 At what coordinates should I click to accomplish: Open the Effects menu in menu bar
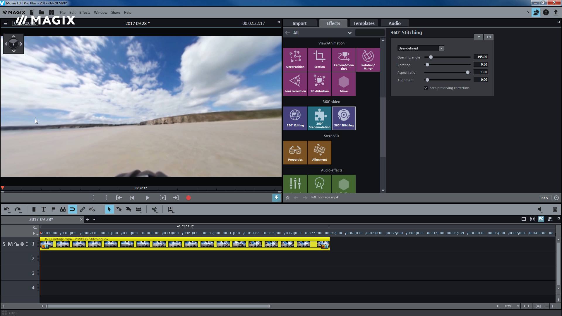coord(85,12)
